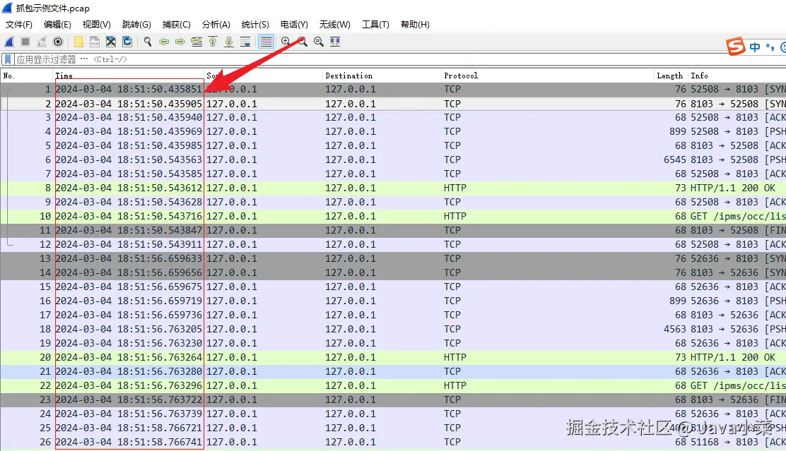Select packet 10 GET /ipms/occ info
The height and width of the screenshot is (451, 786).
point(738,216)
